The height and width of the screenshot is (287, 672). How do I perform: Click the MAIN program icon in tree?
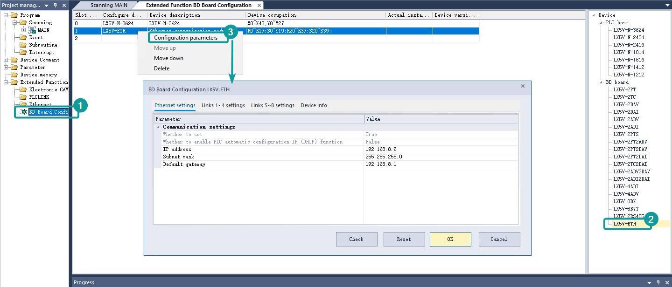point(32,30)
